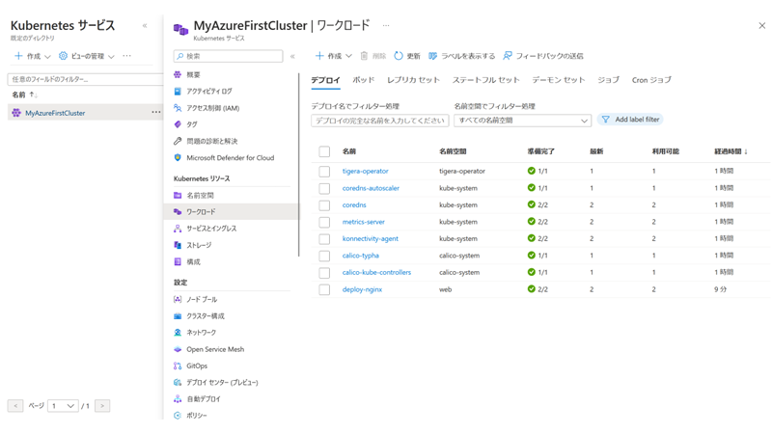Open すべての名前空間 namespace dropdown

coord(522,121)
